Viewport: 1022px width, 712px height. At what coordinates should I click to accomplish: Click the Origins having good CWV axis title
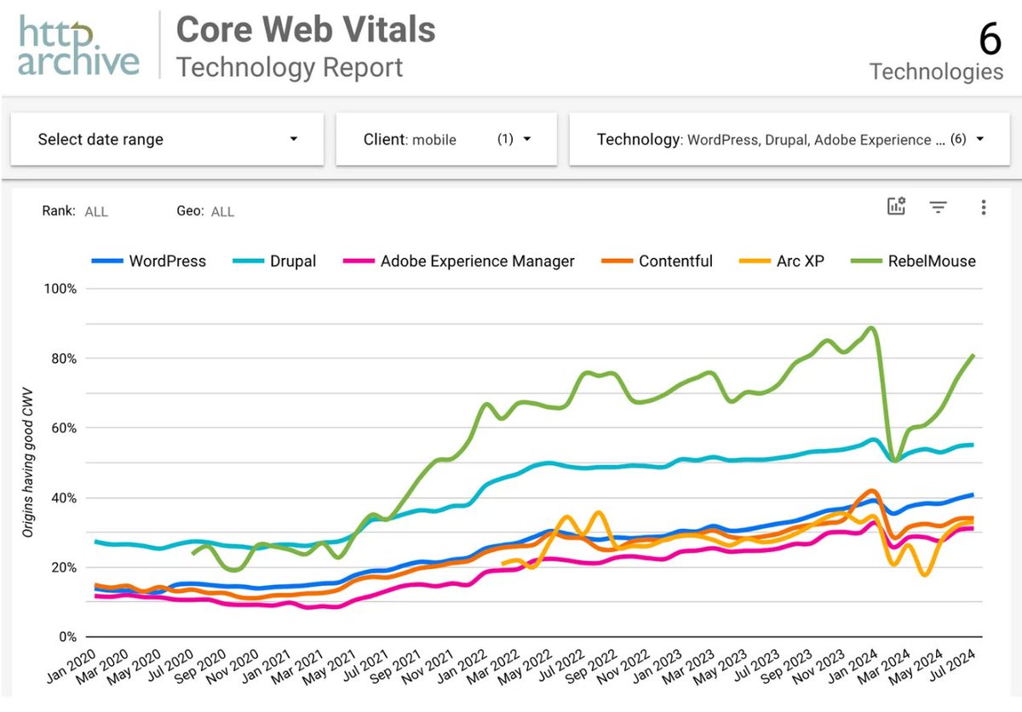click(x=30, y=463)
